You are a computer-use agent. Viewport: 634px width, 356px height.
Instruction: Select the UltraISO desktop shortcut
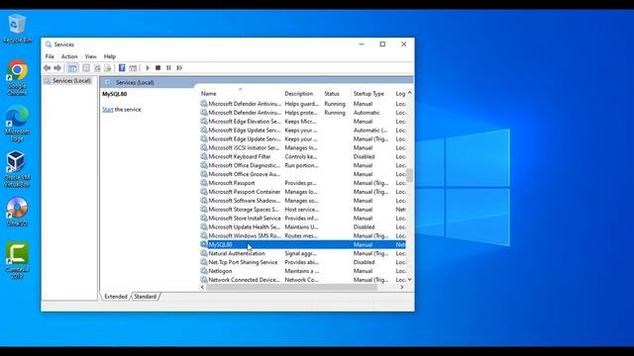point(17,212)
